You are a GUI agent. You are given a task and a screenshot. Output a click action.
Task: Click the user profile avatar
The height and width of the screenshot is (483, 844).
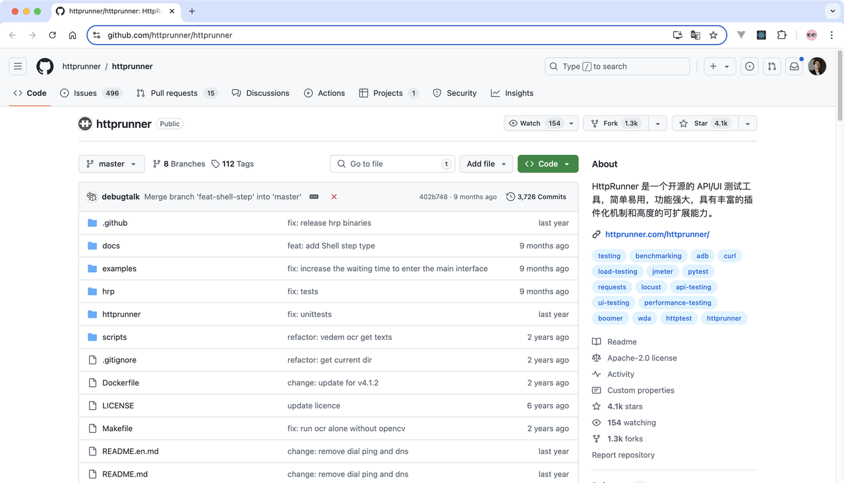817,66
